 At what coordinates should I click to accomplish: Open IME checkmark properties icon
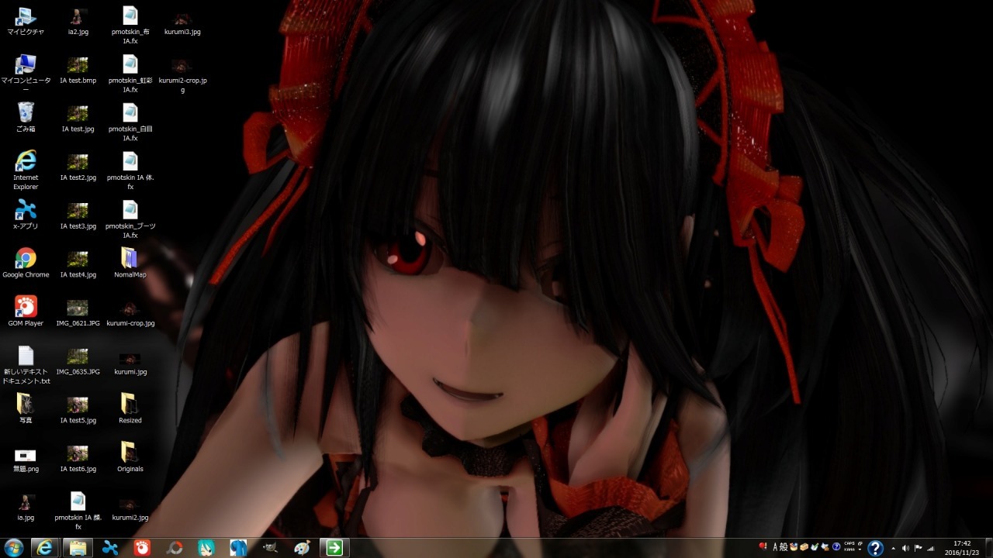click(815, 546)
